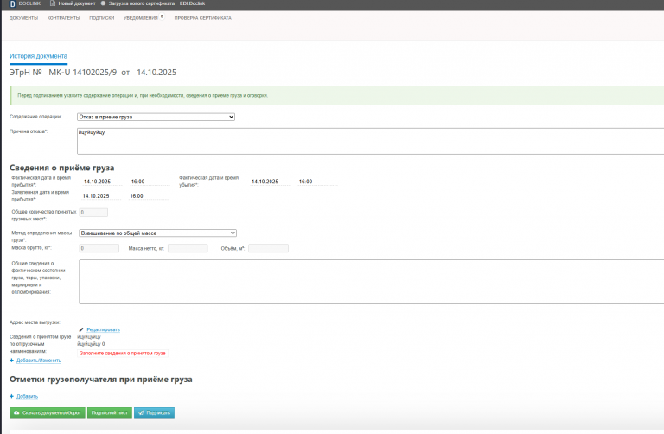
Task: Click the cloud icon on Скачать документооборот
Action: [x=16, y=413]
